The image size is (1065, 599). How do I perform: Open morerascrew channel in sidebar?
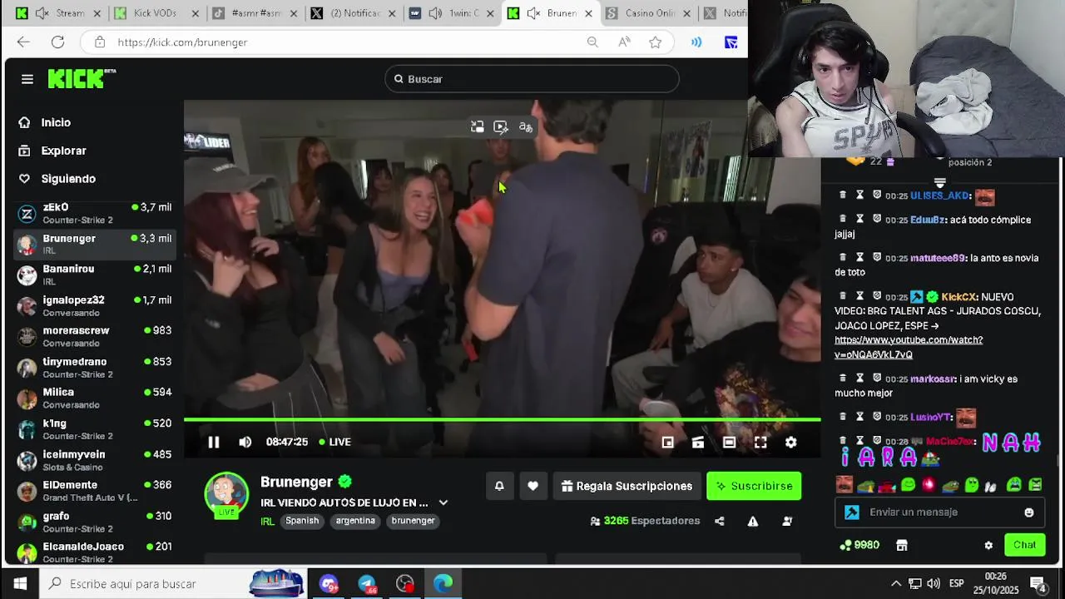95,336
